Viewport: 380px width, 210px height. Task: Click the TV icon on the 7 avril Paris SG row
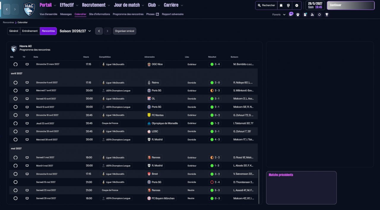click(x=27, y=91)
